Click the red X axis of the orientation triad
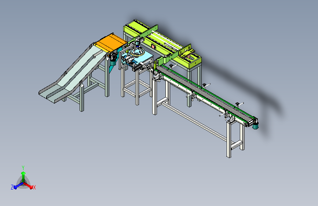The image size is (318, 206). tap(28, 185)
